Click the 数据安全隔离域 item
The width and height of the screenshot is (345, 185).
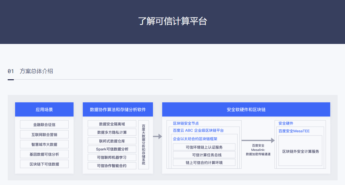point(112,124)
